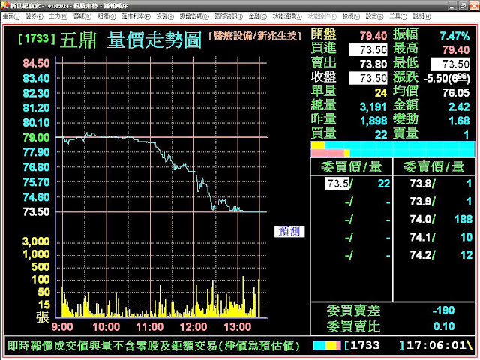480x360 pixels.
Task: Open the 國際資訊(I) menu
Action: click(x=229, y=16)
